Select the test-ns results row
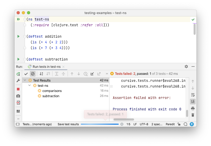211x146 pixels. (66, 85)
